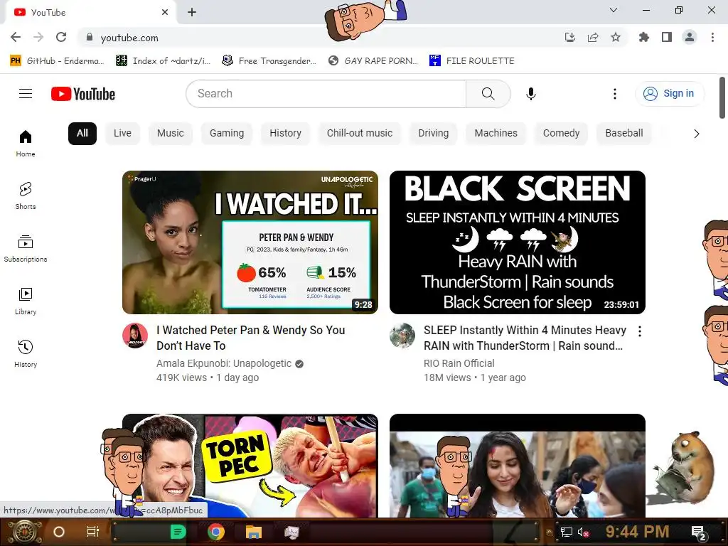Screen dimensions: 728x546
Task: Open options menu for SLEEP Instantly video
Action: (639, 331)
